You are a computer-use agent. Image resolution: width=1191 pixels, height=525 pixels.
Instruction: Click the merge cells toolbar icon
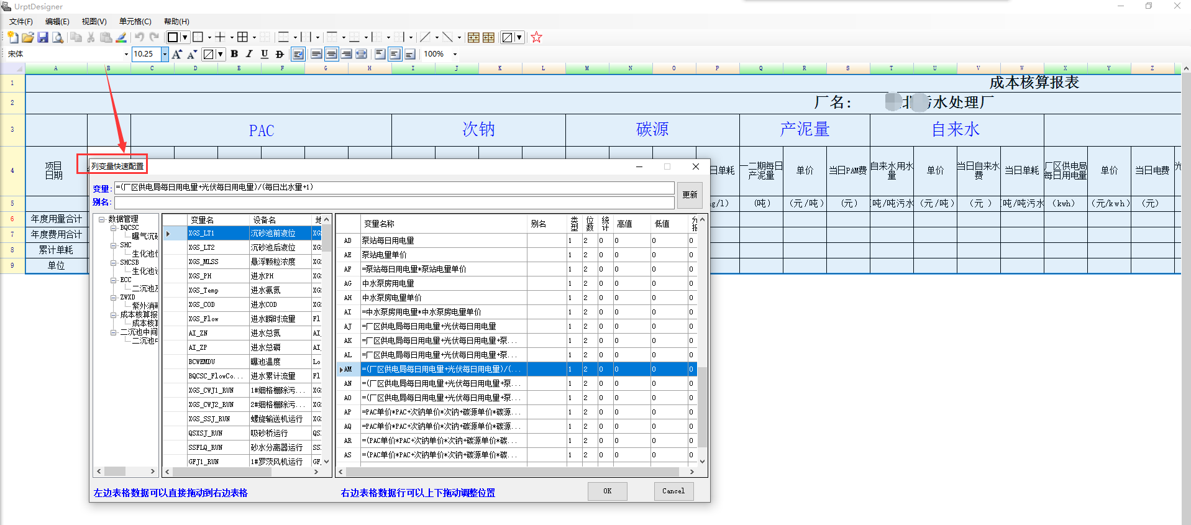pos(473,38)
